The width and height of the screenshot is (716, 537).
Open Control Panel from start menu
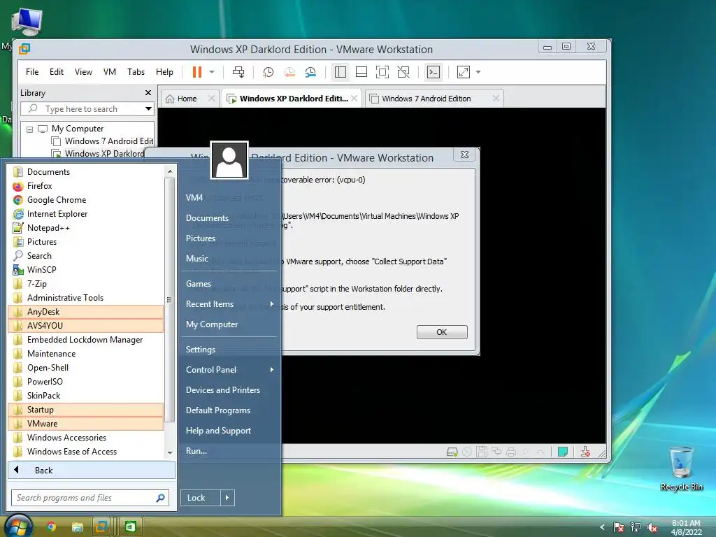(x=229, y=370)
